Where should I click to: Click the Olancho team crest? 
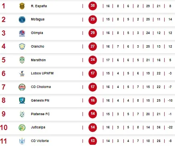coord(22,46)
